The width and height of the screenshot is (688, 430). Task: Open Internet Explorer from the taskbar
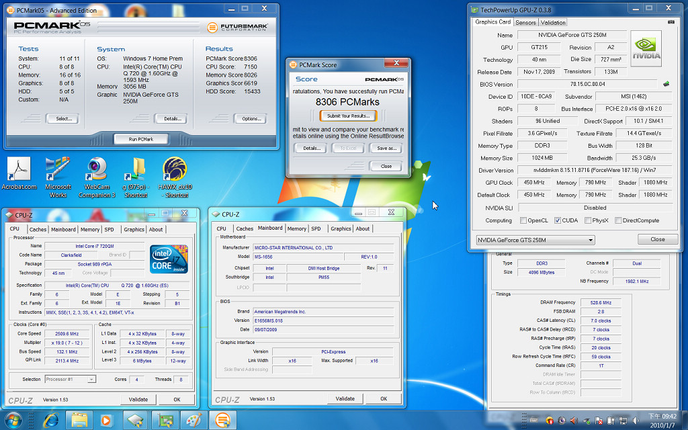click(51, 421)
